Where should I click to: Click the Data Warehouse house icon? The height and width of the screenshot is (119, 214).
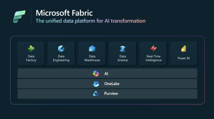tap(92, 49)
